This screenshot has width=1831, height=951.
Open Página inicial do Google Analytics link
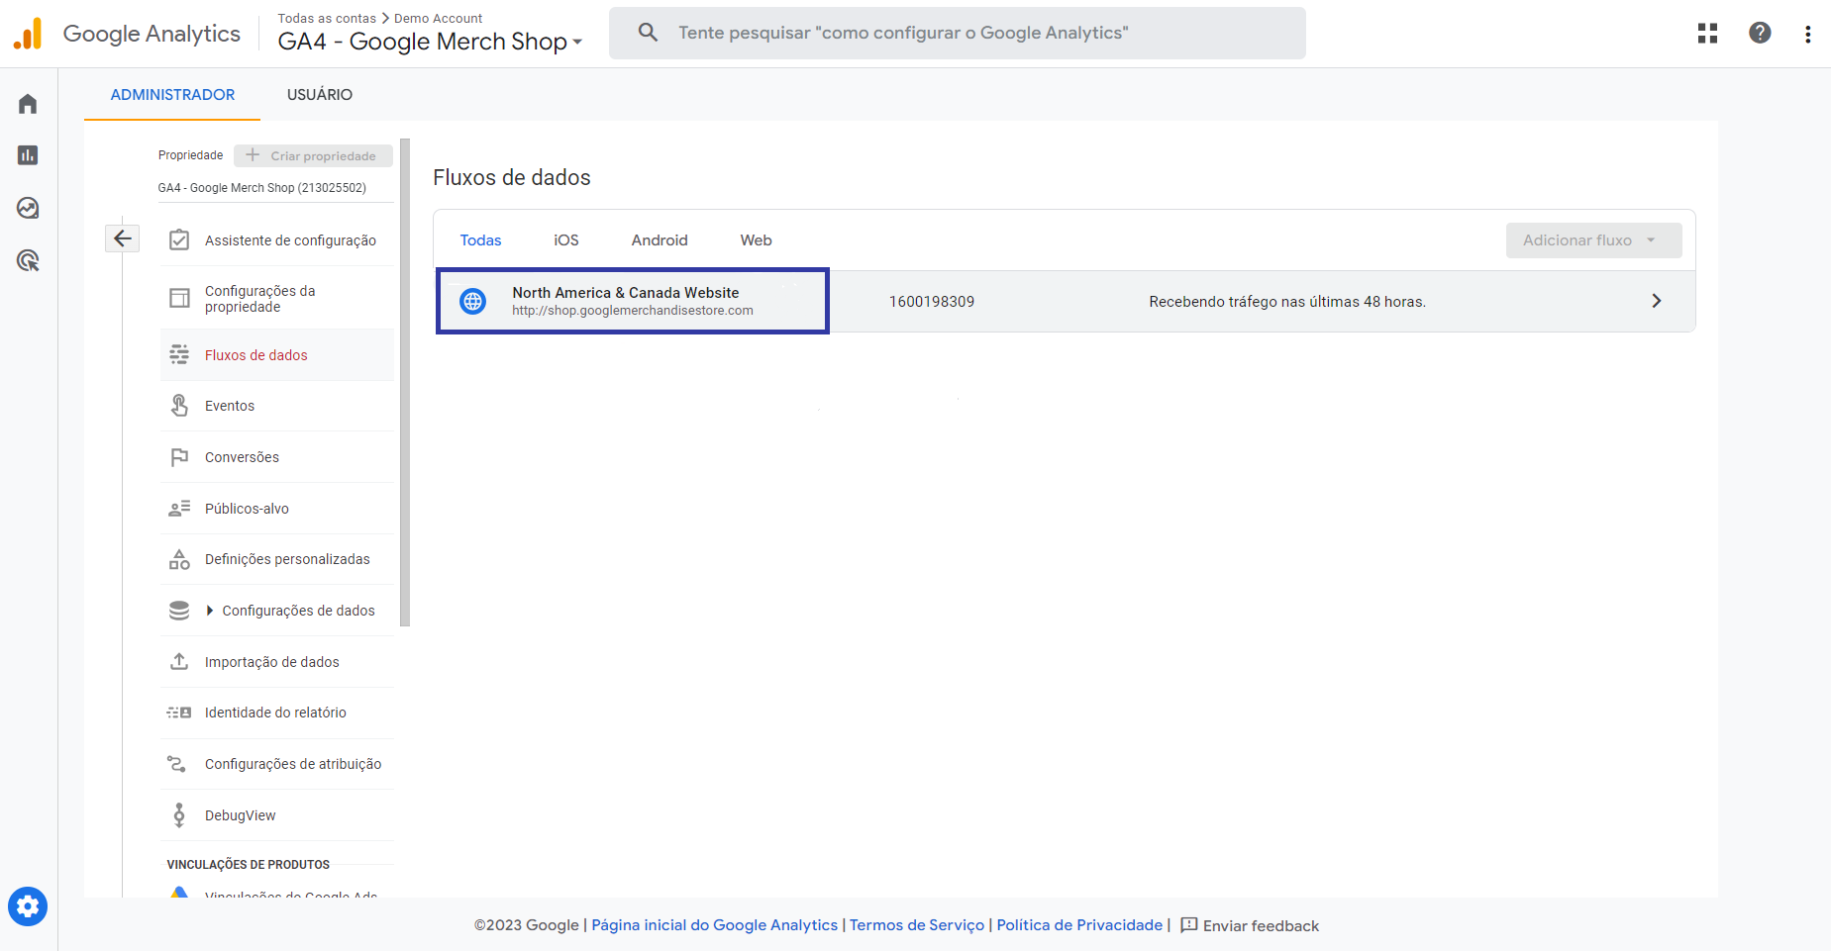click(x=714, y=925)
